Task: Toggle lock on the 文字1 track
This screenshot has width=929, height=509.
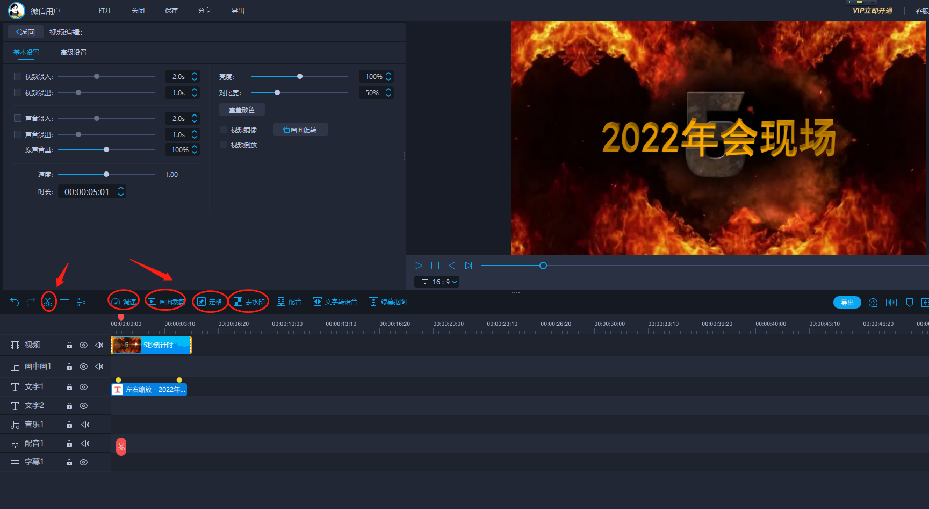Action: pyautogui.click(x=69, y=387)
